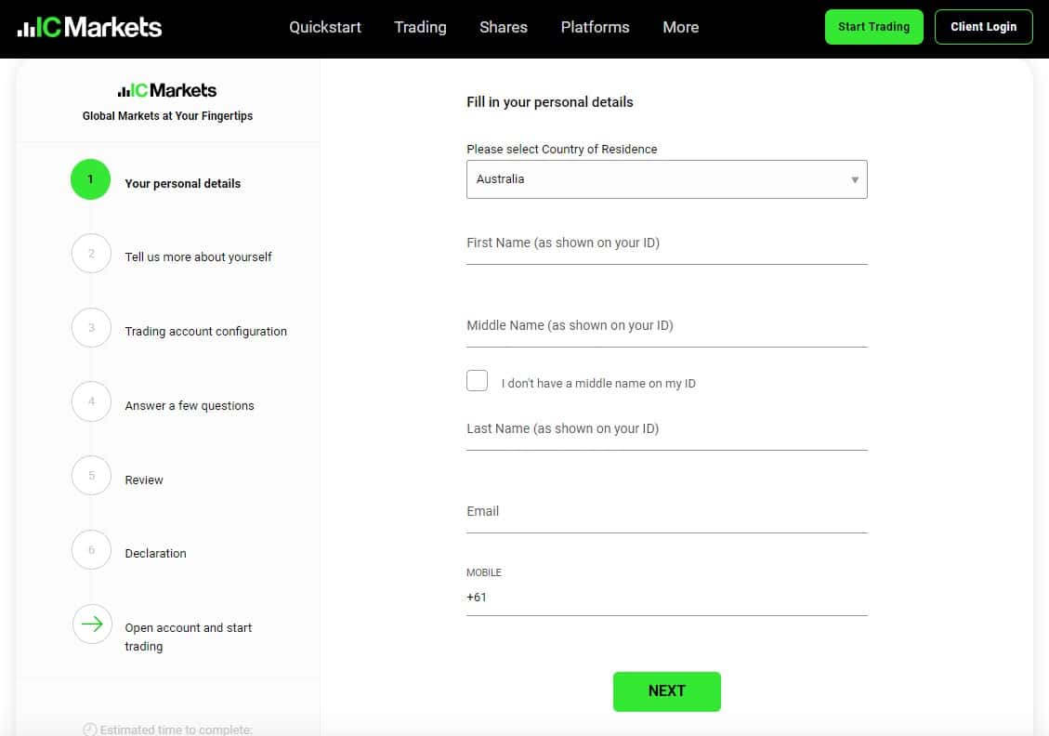The width and height of the screenshot is (1049, 736).
Task: Click "Fill in your personal details" heading
Action: 550,101
